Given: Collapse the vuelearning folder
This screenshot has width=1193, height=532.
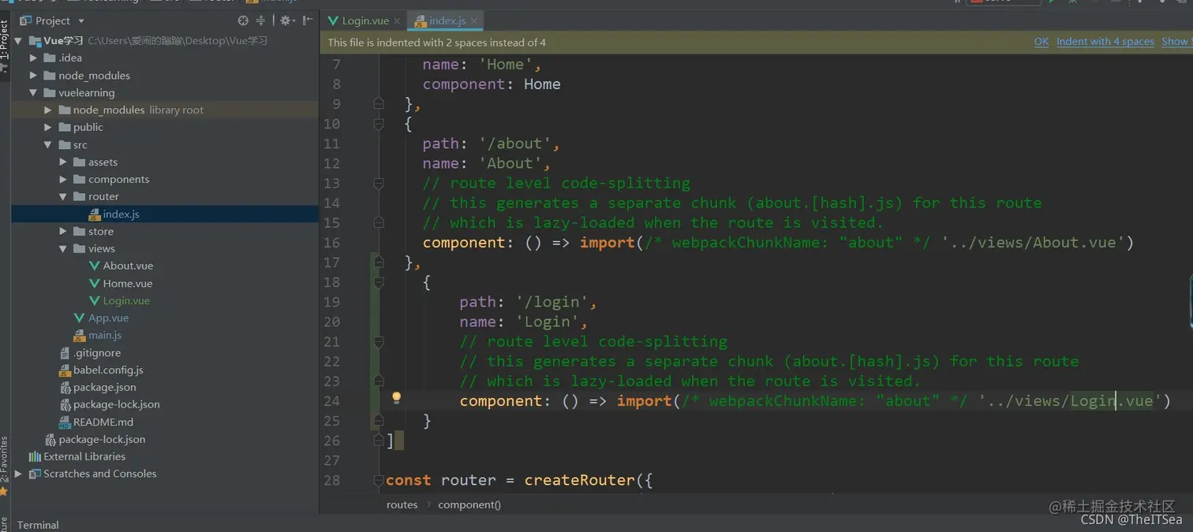Looking at the screenshot, I should point(34,93).
